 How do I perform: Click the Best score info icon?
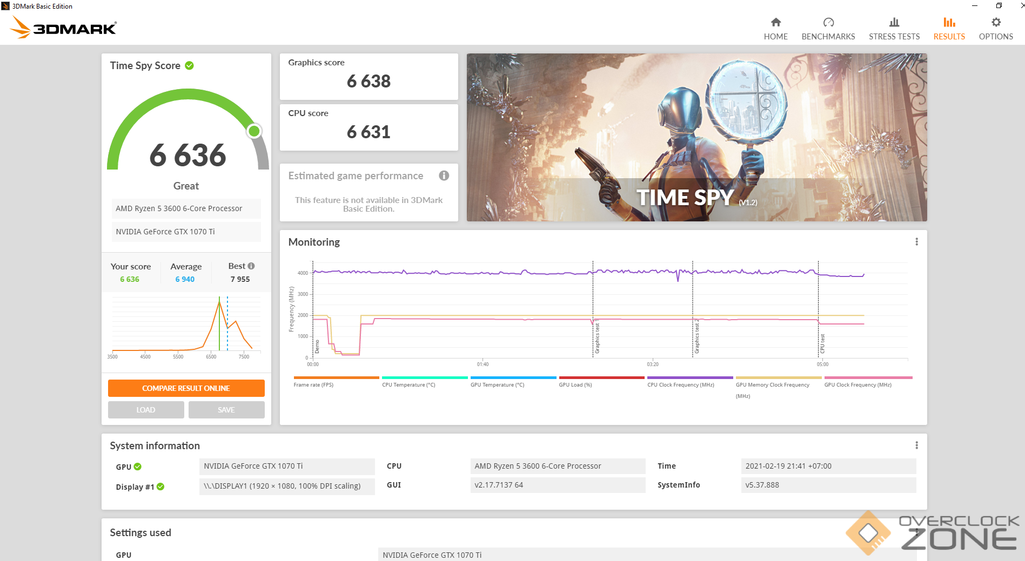pos(251,266)
